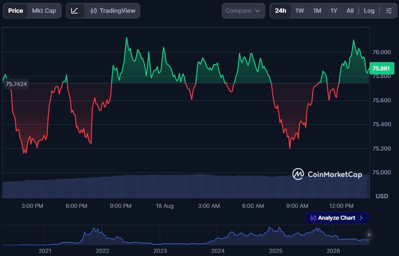Click the current price label 75.861

381,68
